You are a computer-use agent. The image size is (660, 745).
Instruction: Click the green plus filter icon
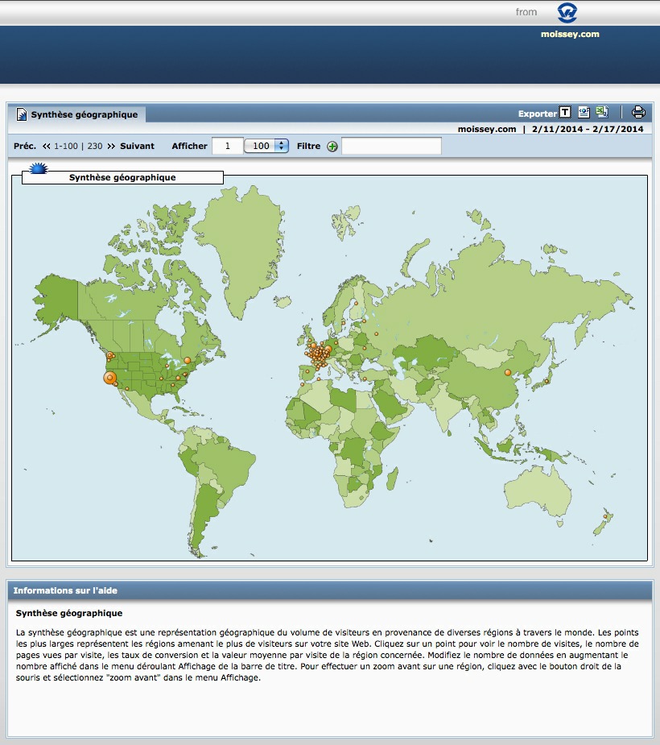pos(332,147)
